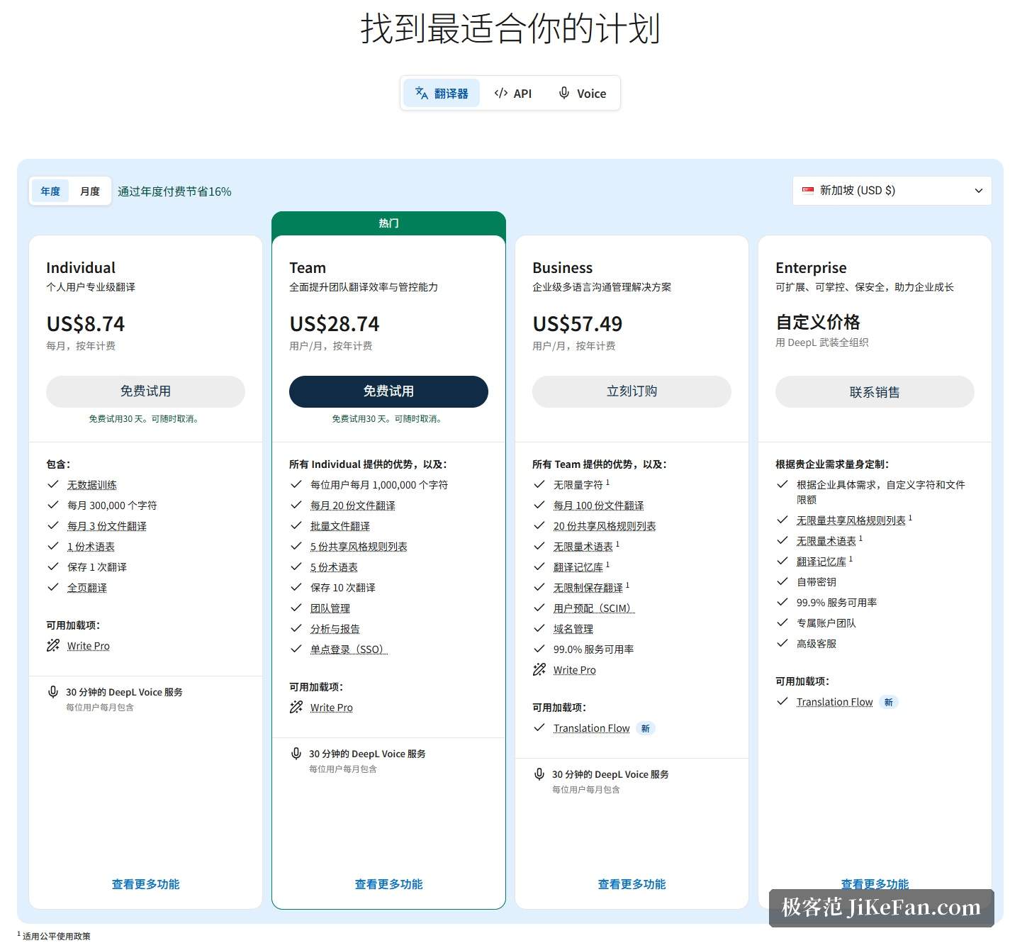Click 团队管理 feature link

click(330, 608)
